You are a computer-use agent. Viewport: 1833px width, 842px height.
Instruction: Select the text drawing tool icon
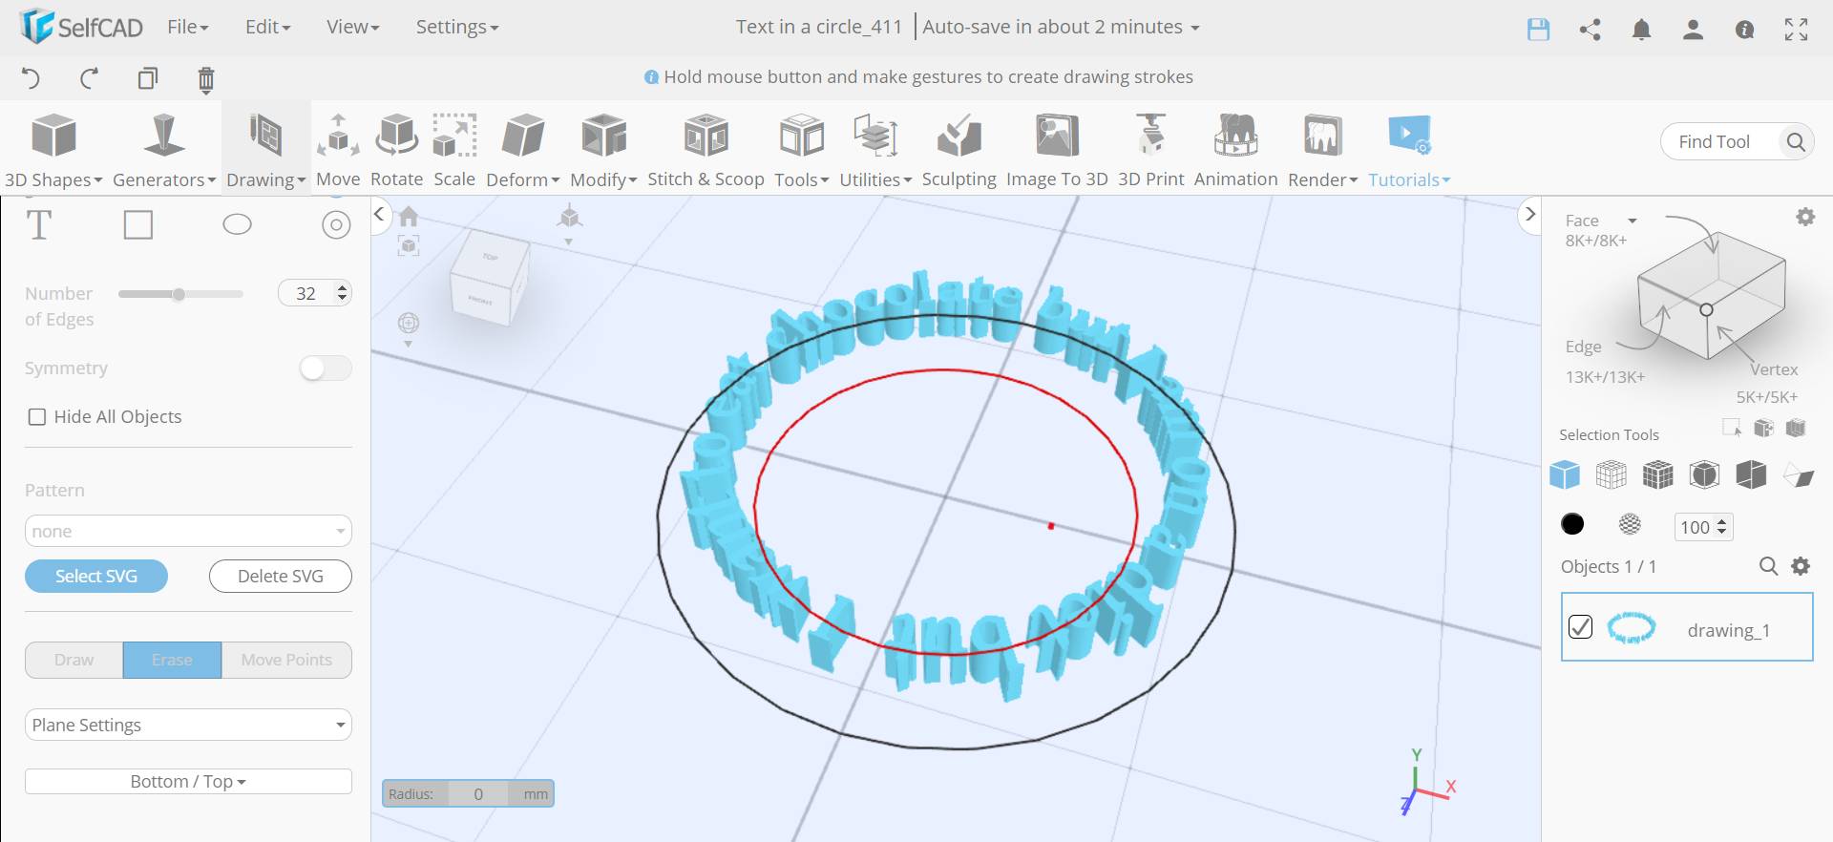coord(39,225)
